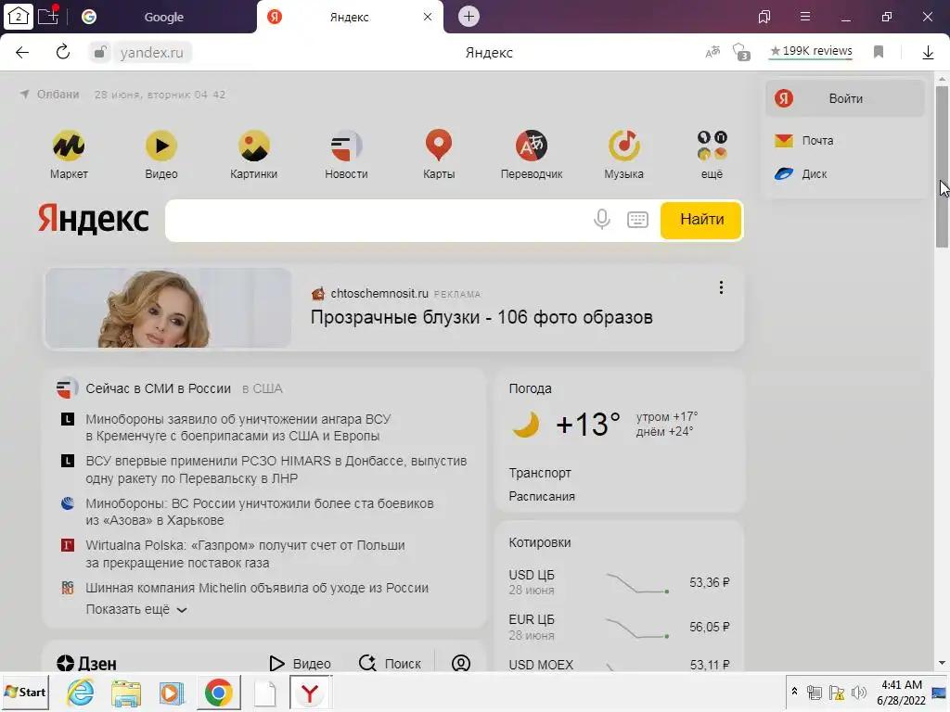Select the Яндекс browser tab
The height and width of the screenshot is (712, 950).
(349, 17)
